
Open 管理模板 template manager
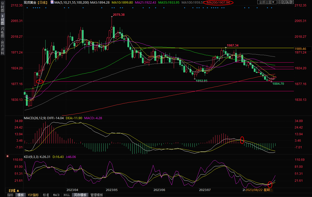coord(97,195)
